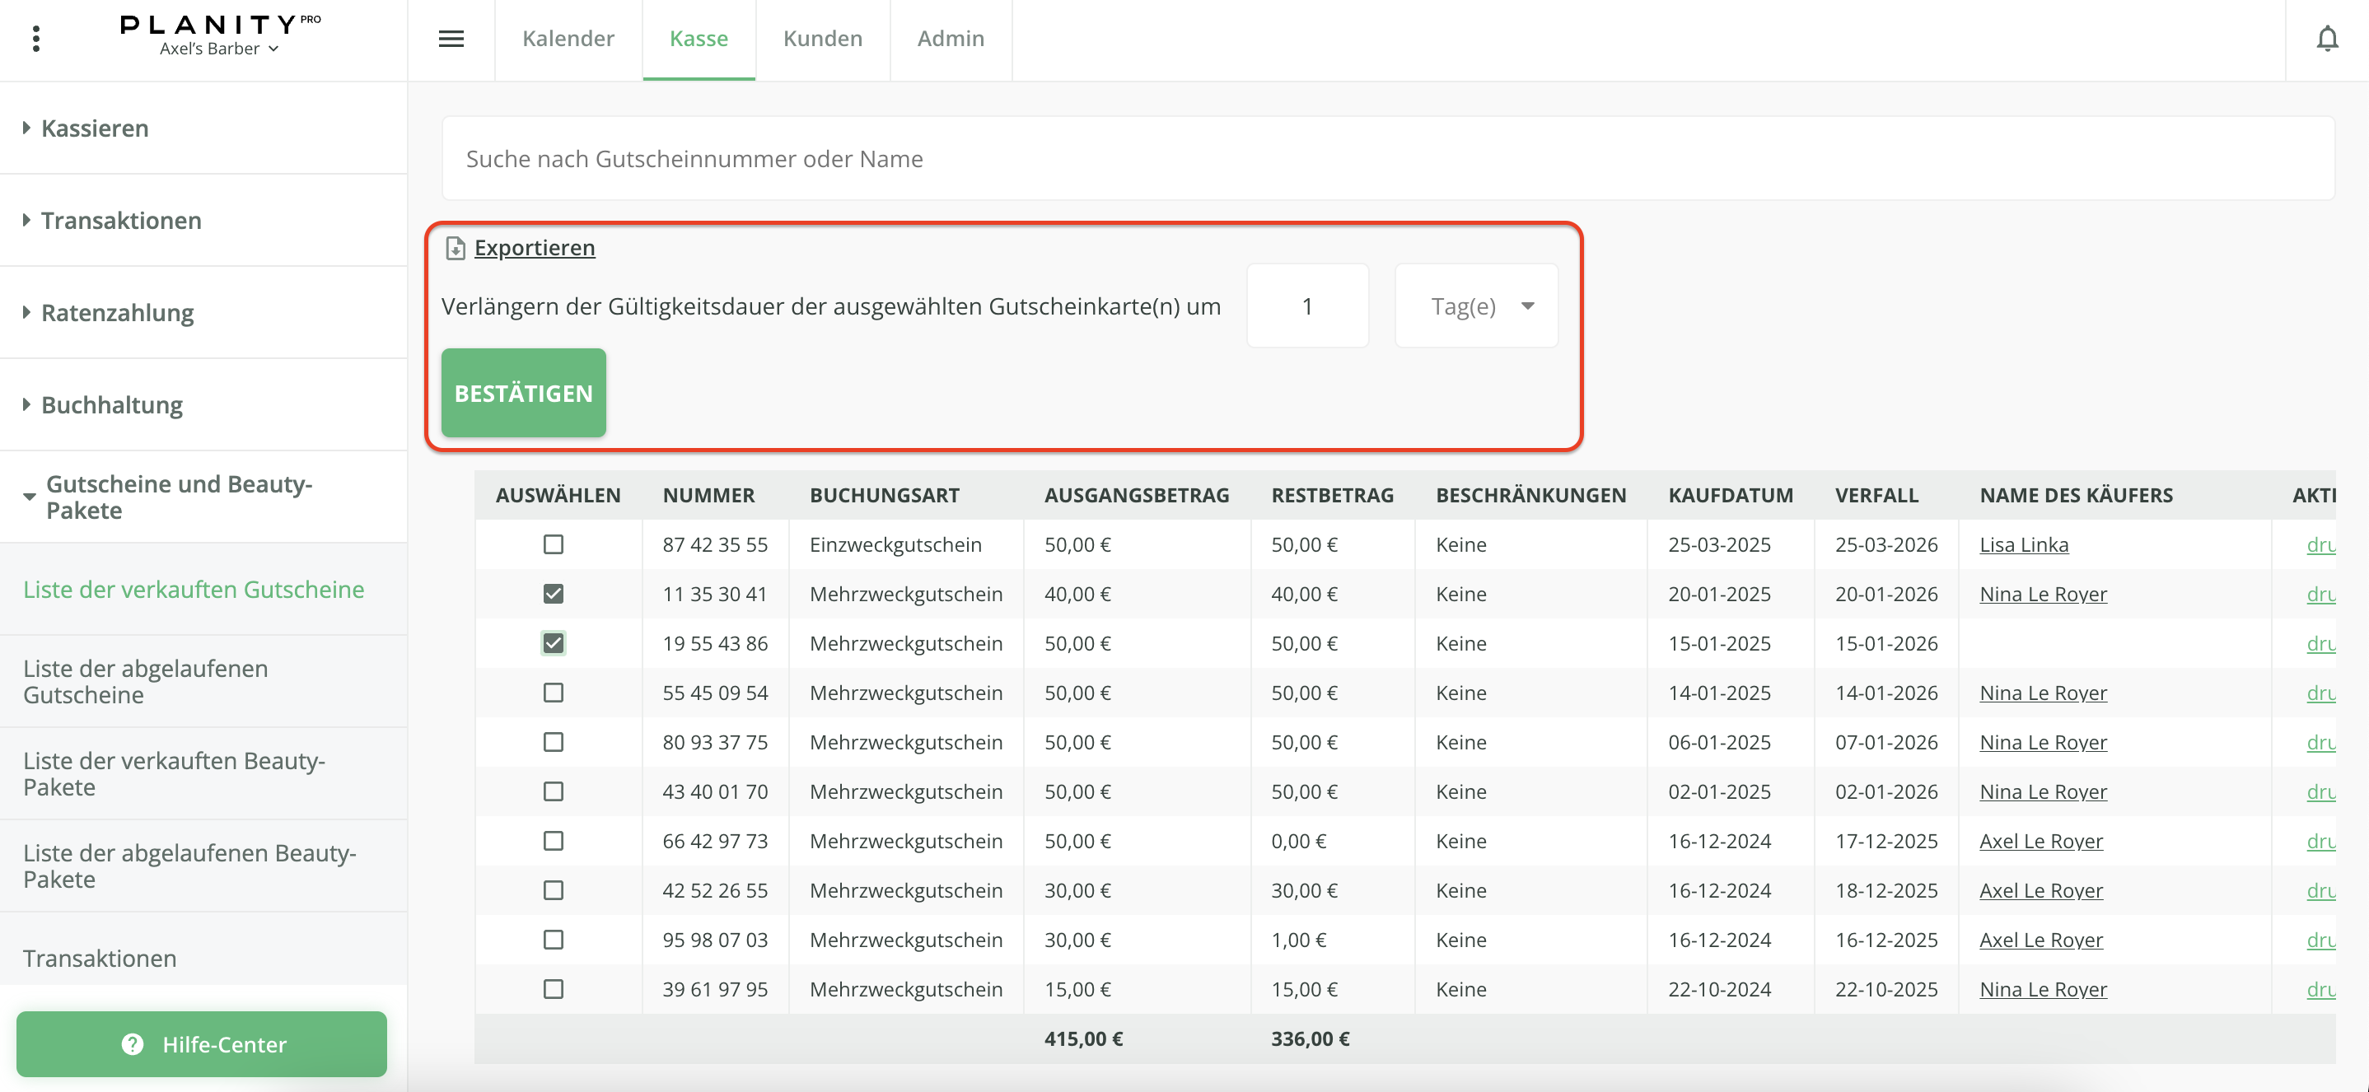Open buyer link Lisa Linka

point(2023,544)
